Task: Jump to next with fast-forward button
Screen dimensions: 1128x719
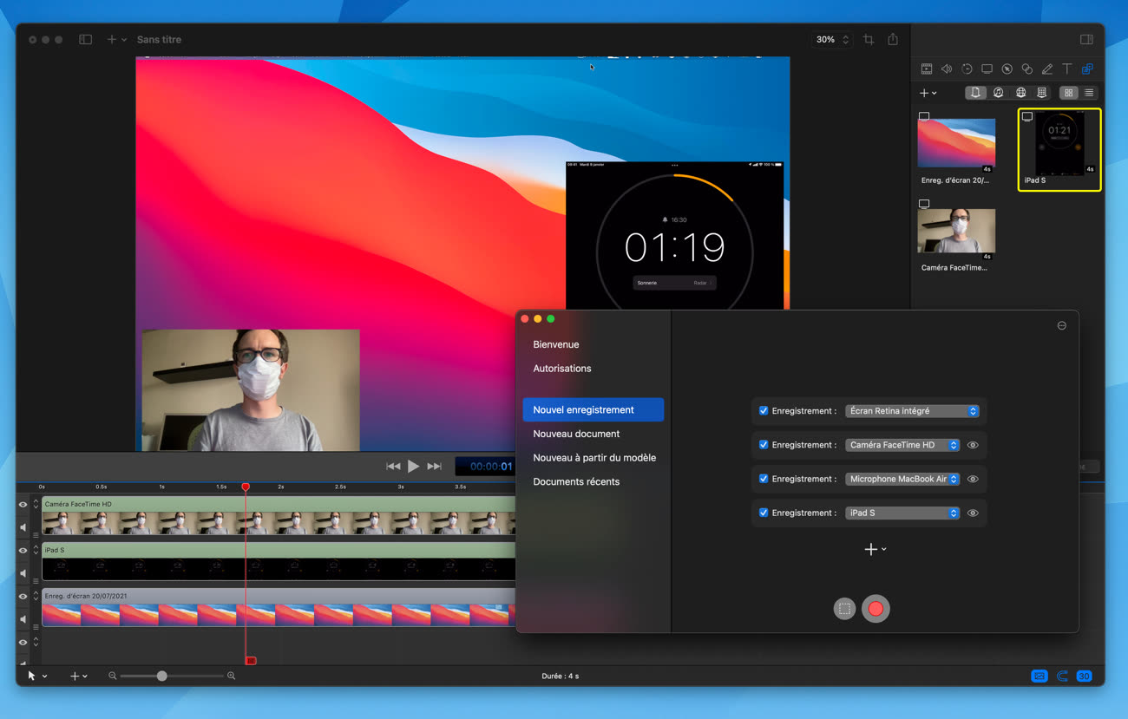Action: click(435, 467)
